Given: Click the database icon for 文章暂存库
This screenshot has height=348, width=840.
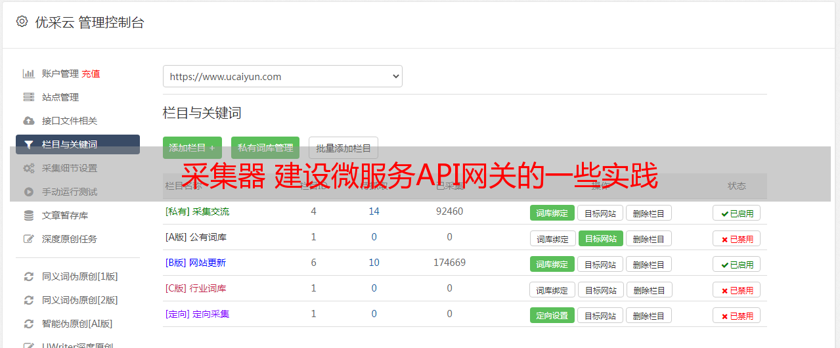Looking at the screenshot, I should 29,215.
